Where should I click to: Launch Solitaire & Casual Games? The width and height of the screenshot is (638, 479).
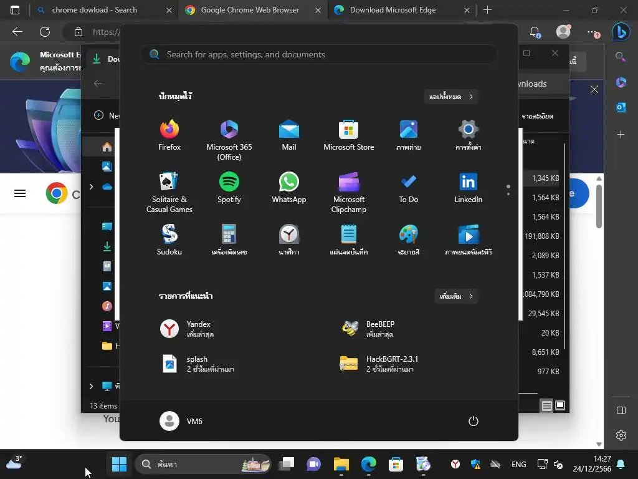pos(169,192)
